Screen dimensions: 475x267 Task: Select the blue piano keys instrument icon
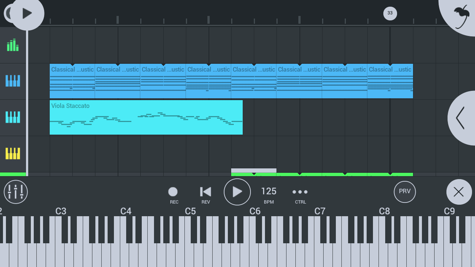[x=13, y=81]
